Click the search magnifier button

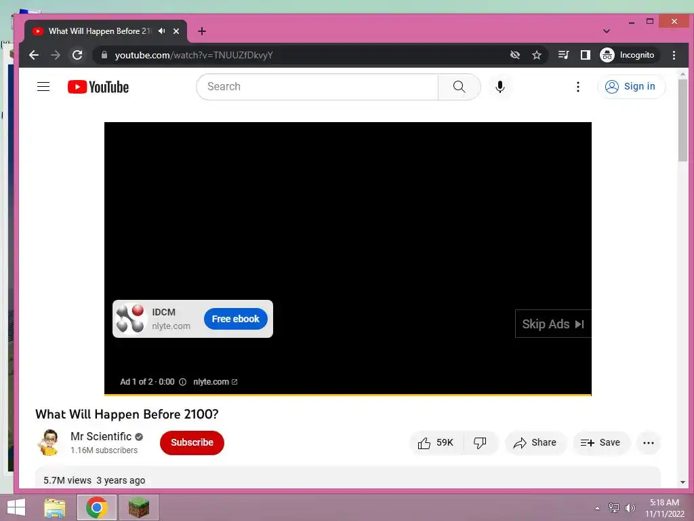click(x=459, y=87)
